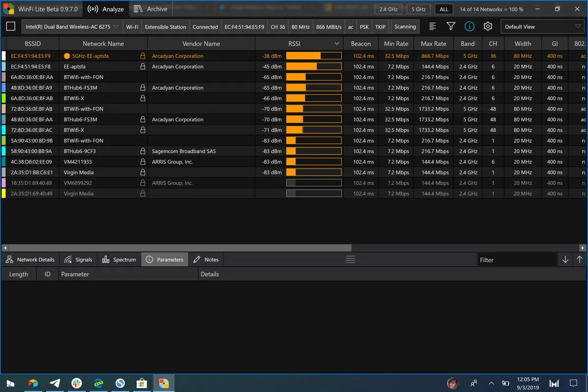Open the filter funnel icon

coord(451,26)
